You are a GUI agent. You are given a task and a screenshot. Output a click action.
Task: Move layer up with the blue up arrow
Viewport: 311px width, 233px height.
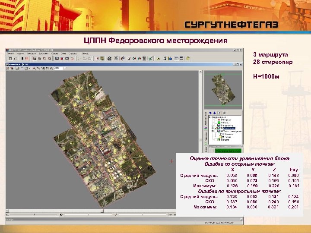point(210,113)
